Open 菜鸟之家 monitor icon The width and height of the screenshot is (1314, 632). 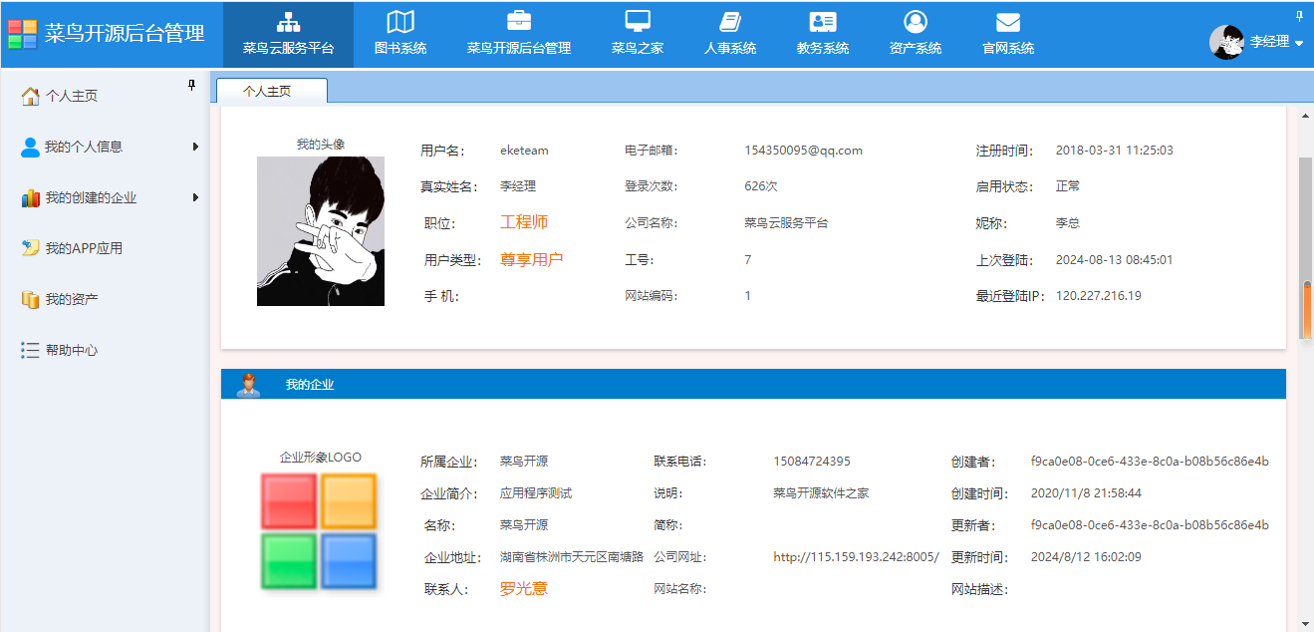(x=638, y=22)
